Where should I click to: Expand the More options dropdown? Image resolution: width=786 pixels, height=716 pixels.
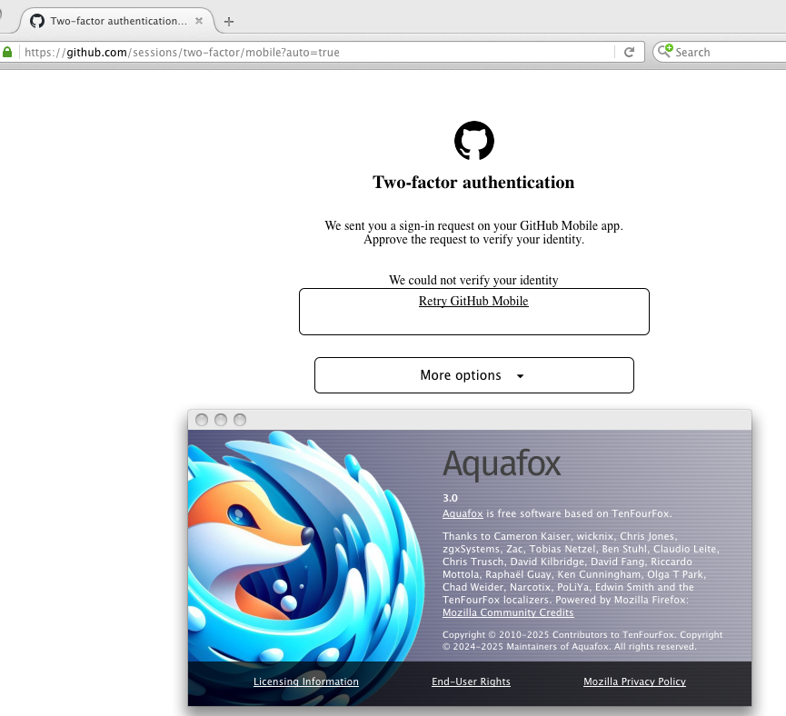point(474,375)
